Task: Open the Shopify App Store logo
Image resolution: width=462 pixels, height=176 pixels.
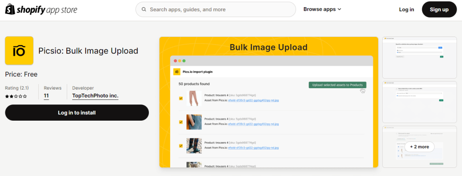Action: click(x=41, y=9)
